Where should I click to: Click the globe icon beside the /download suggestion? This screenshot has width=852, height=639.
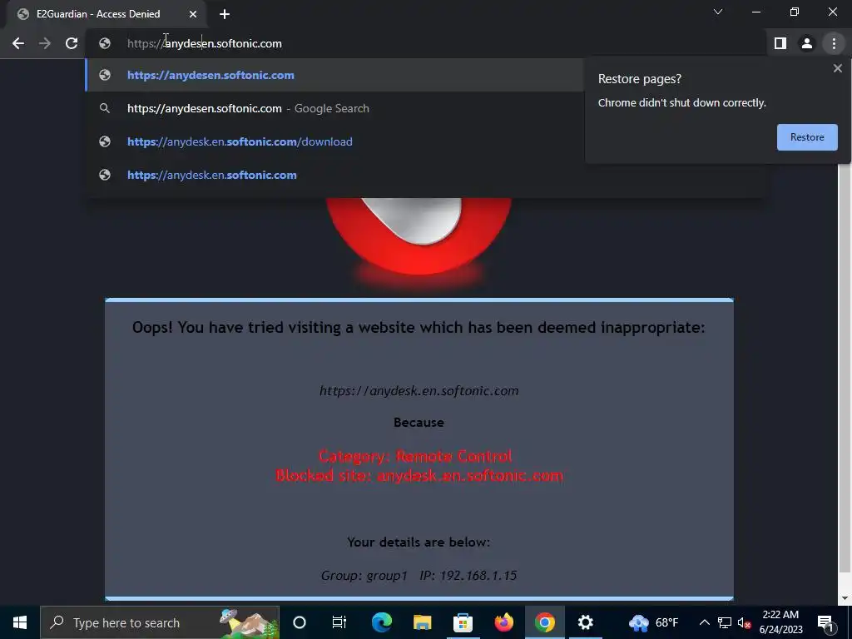pos(105,141)
